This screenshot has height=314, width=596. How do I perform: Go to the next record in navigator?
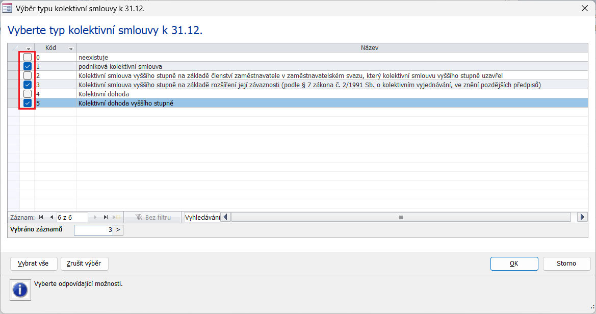[95, 218]
